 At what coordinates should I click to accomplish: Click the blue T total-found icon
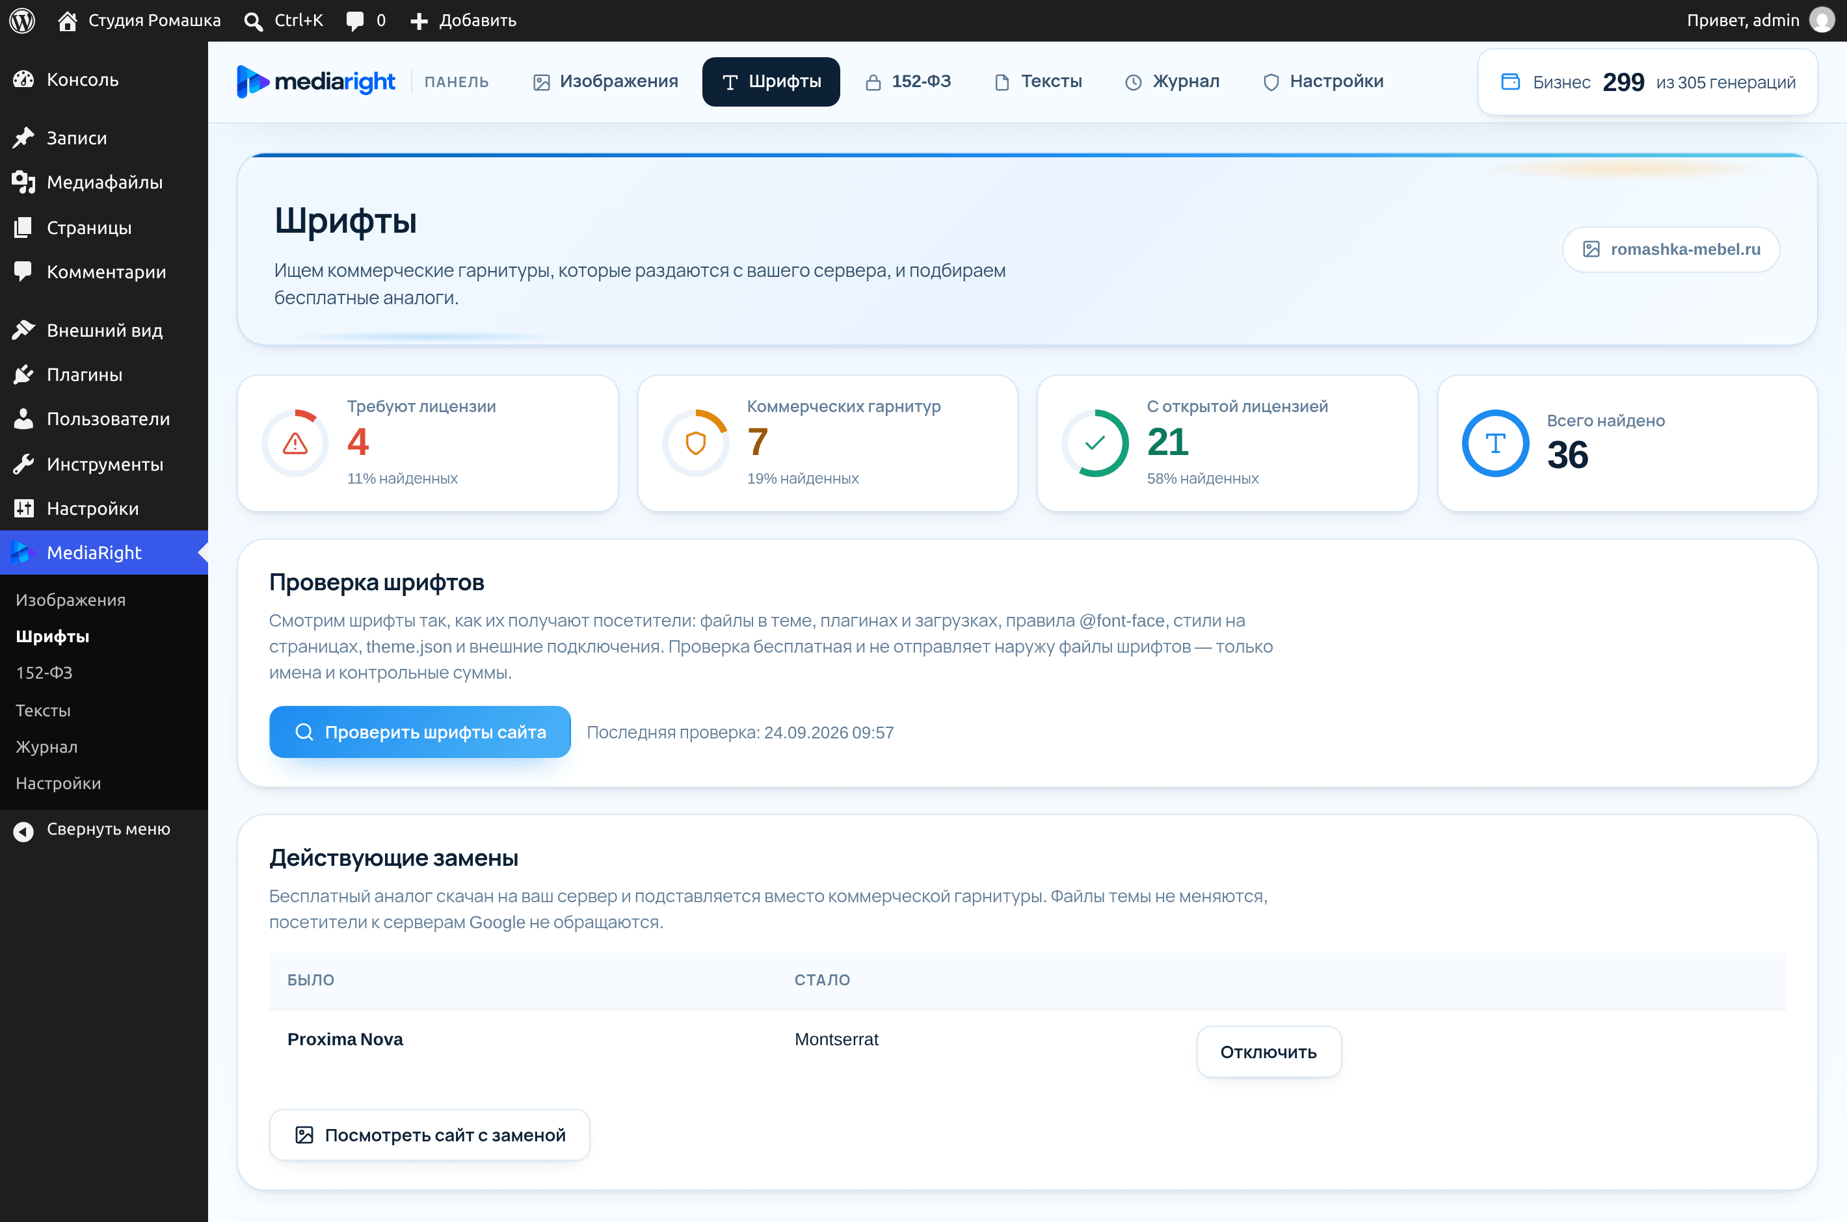point(1495,443)
